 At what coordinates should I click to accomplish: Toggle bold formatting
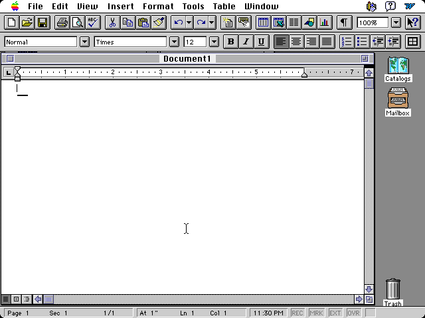(230, 42)
